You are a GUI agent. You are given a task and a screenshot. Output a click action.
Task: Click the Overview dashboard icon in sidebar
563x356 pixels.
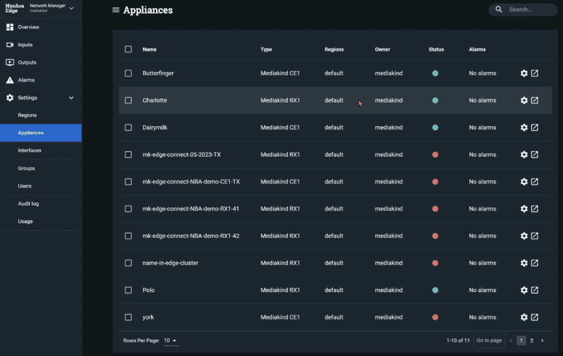coord(10,27)
